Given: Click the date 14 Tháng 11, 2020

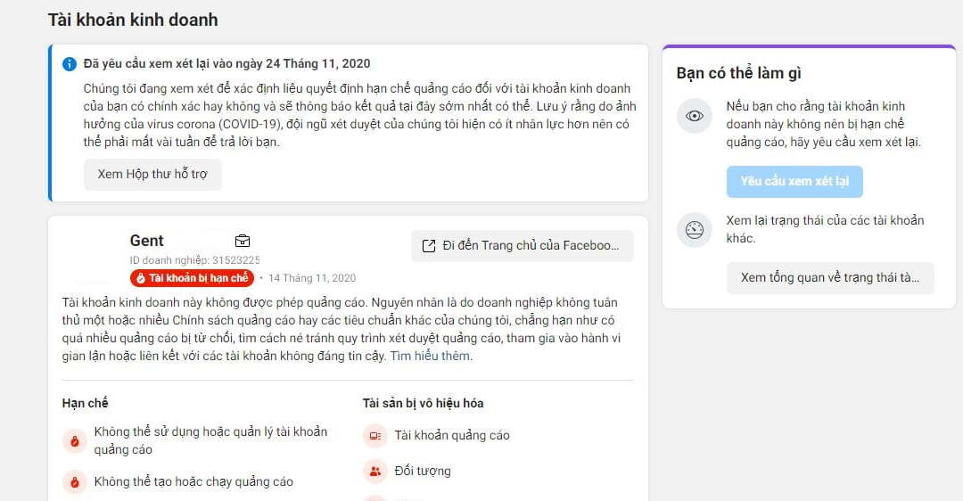Looking at the screenshot, I should coord(312,278).
